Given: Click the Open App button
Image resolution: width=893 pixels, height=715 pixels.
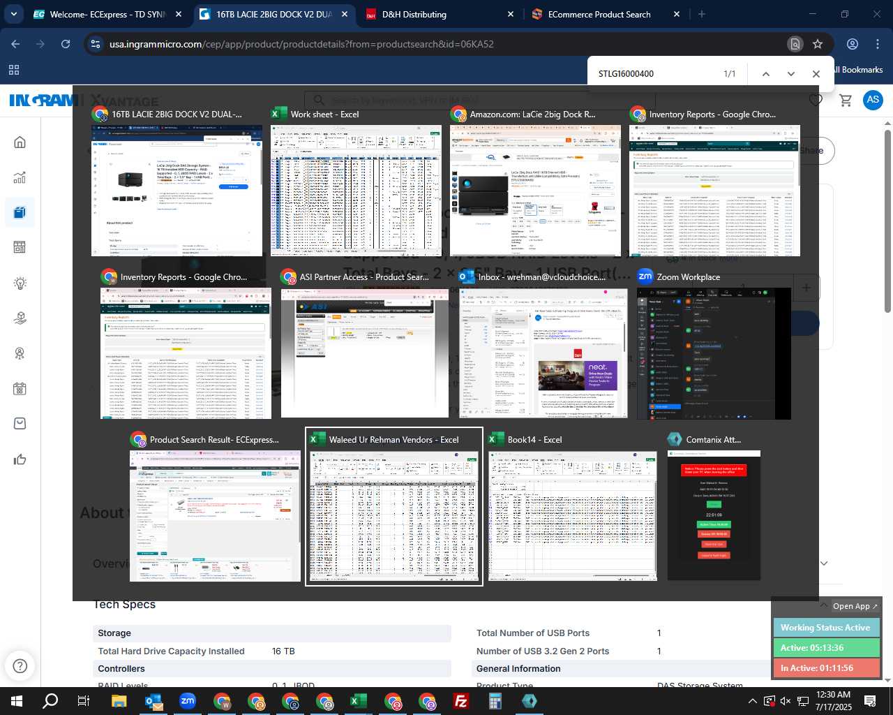Looking at the screenshot, I should point(855,606).
